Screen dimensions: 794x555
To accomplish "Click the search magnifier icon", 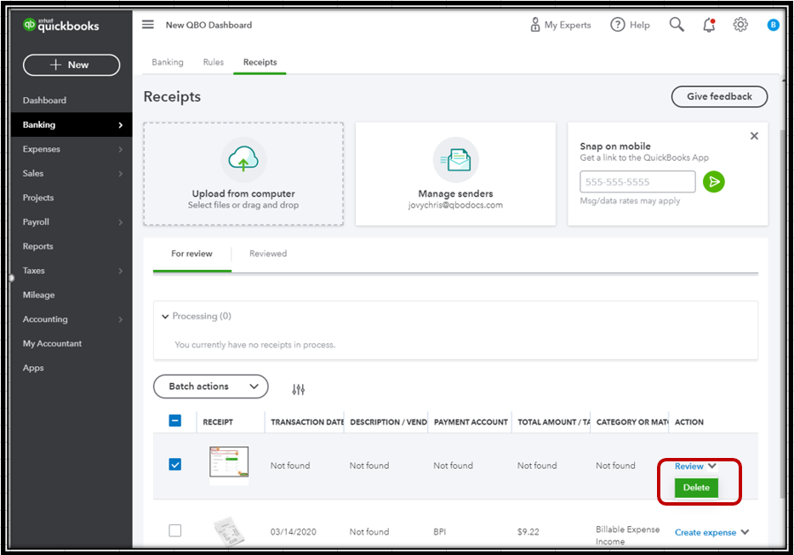I will tap(677, 25).
